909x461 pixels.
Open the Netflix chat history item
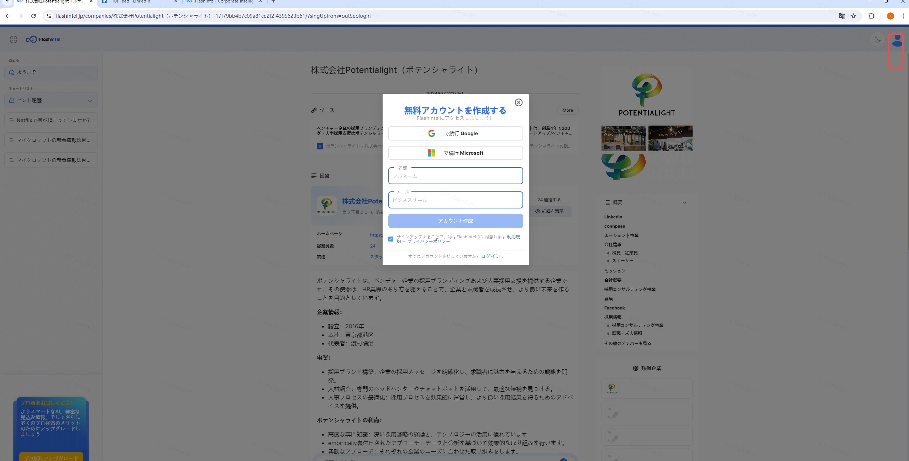click(51, 120)
